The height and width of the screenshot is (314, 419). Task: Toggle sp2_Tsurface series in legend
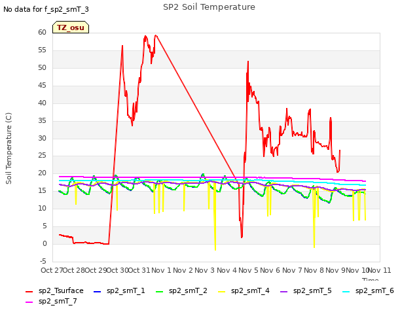coord(54,290)
